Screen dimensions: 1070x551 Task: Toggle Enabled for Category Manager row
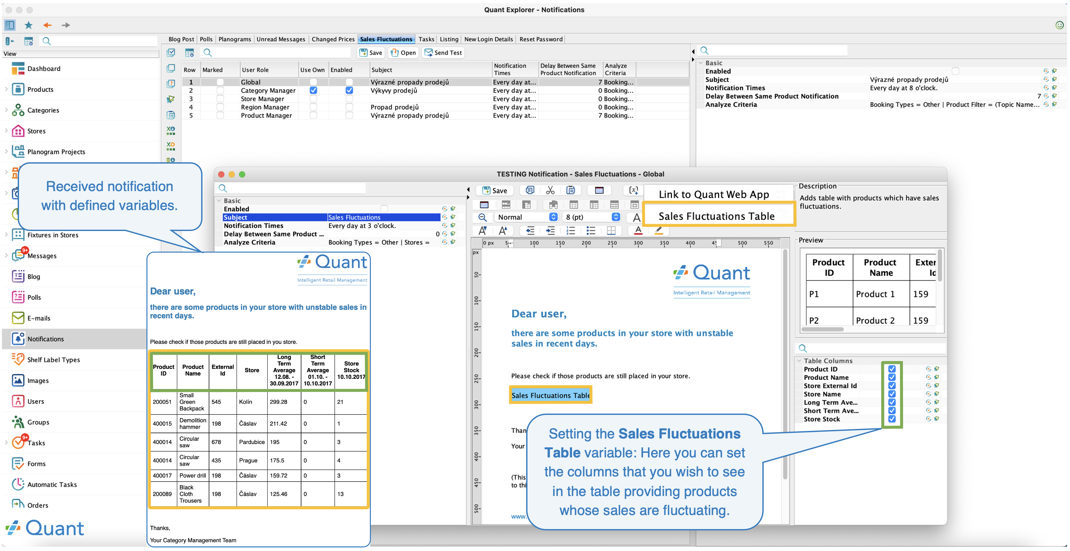click(x=349, y=90)
